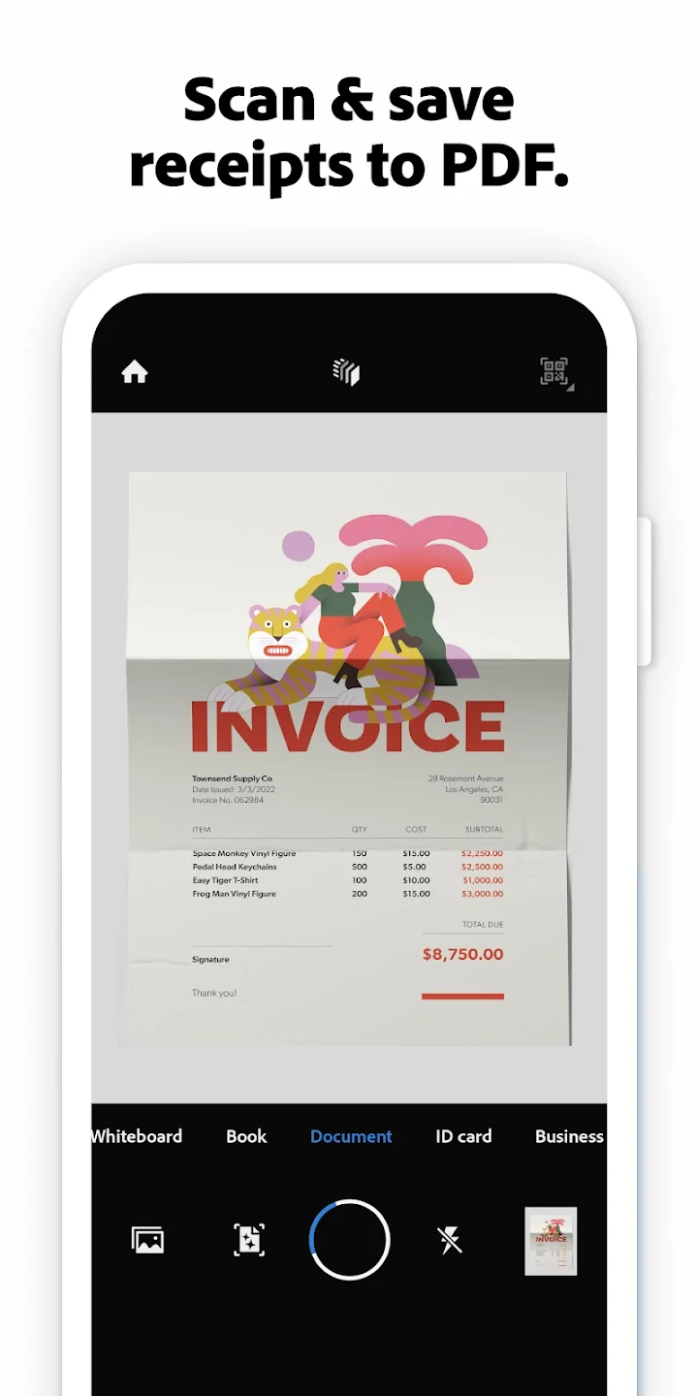This screenshot has width=698, height=1396.
Task: Open the Adobe Scan logo icon in top bar
Action: tap(347, 372)
